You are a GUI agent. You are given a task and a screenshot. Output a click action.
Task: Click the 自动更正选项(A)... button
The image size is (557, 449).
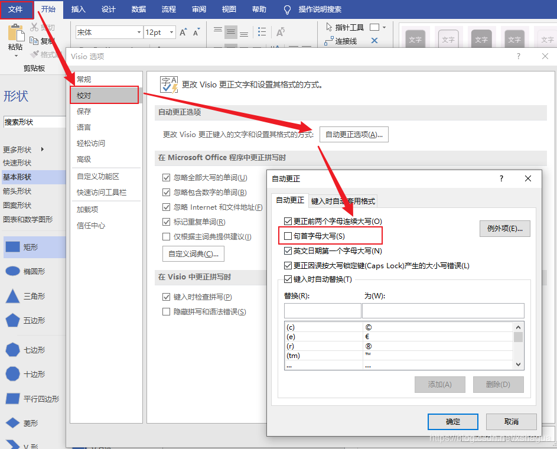tap(354, 134)
